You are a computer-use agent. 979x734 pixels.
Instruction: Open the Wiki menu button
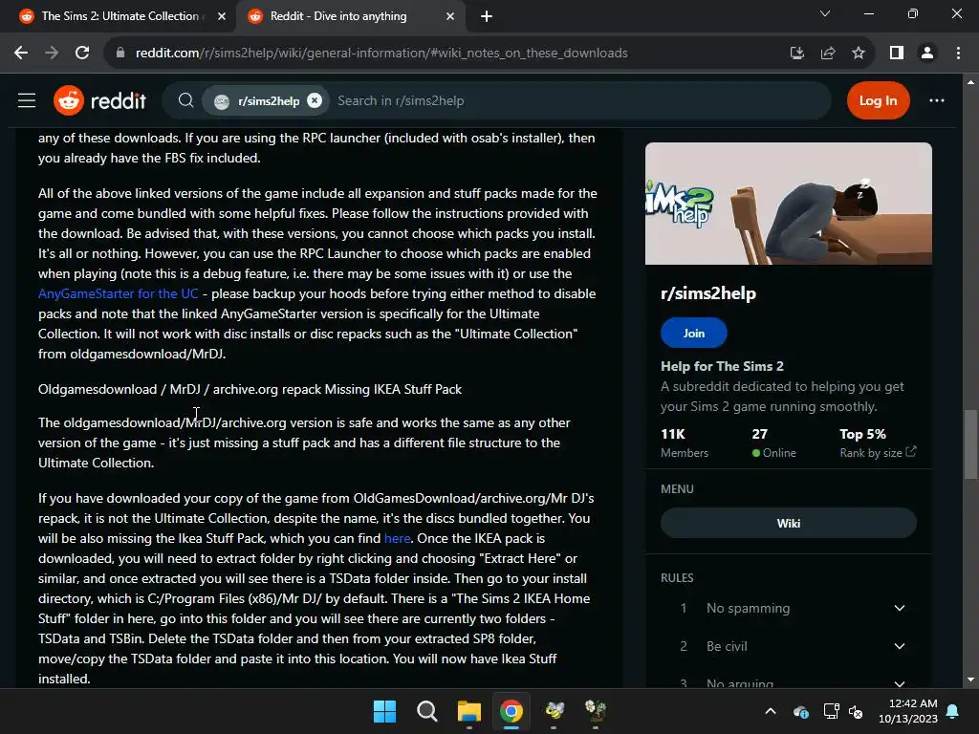coord(789,523)
